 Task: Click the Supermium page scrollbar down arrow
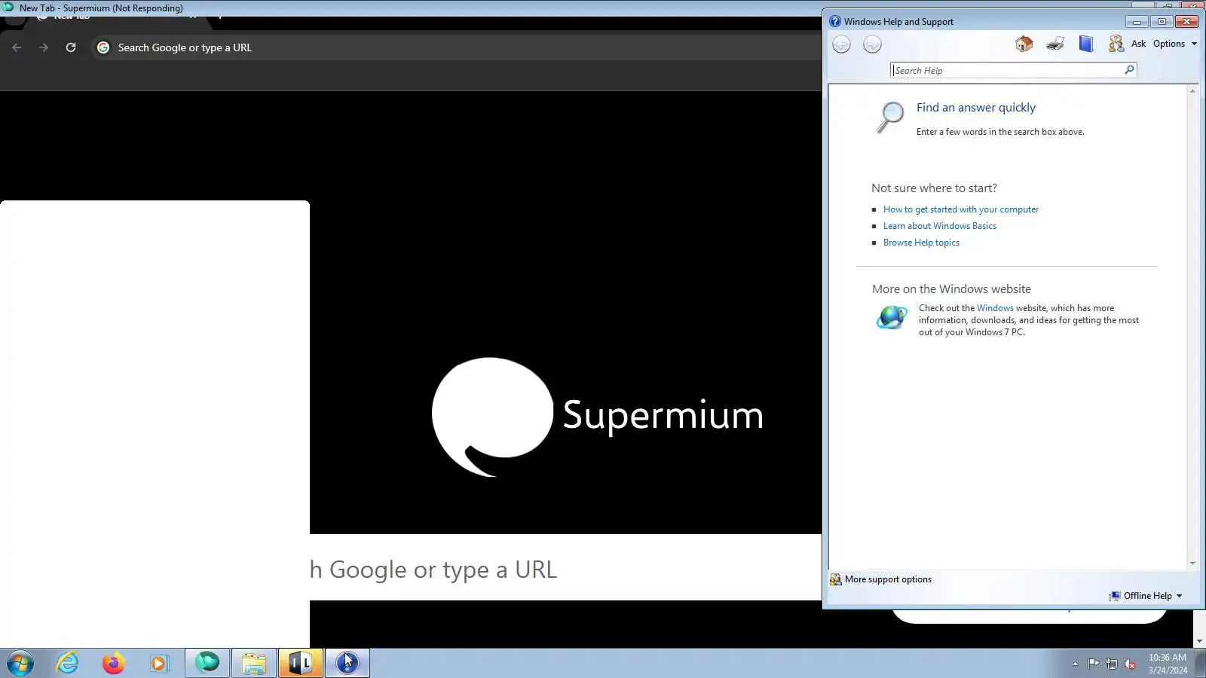tap(1199, 641)
